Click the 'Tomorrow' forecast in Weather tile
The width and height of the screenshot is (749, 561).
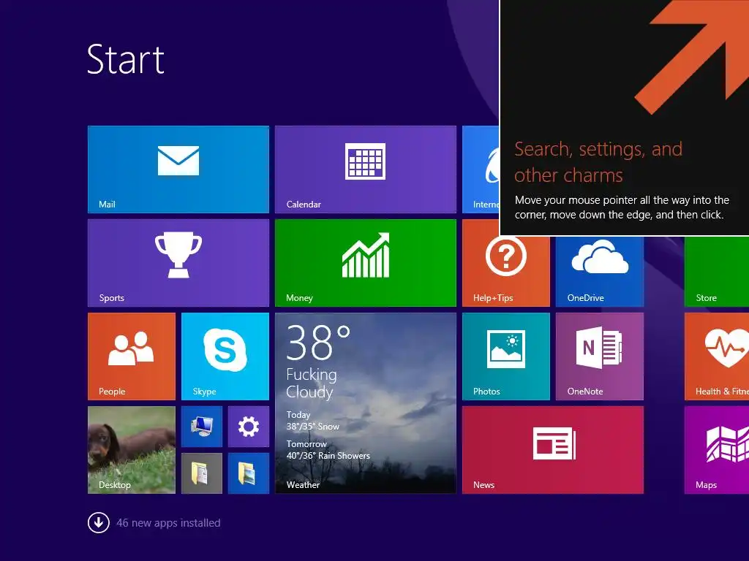[x=328, y=450]
